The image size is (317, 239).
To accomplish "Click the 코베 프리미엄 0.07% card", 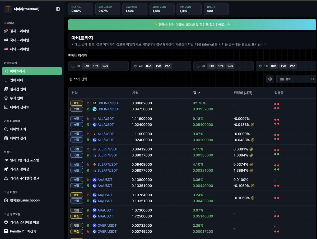I will click(108, 9).
